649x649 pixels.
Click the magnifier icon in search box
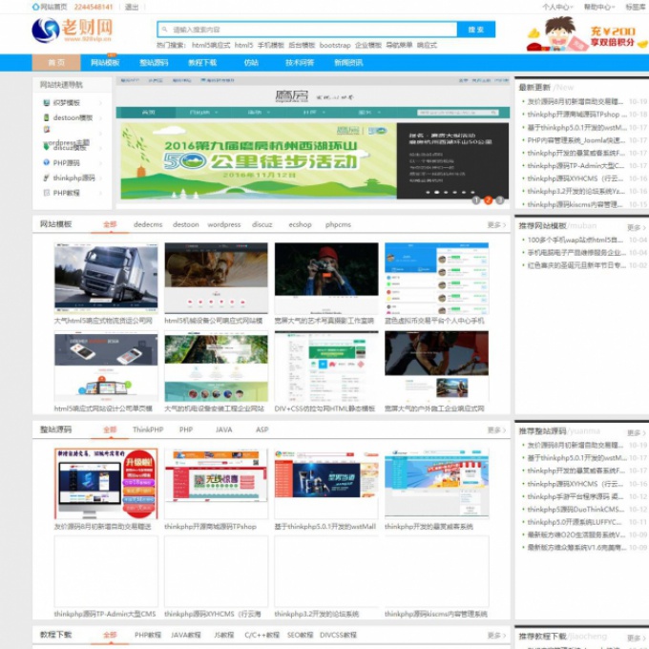165,30
